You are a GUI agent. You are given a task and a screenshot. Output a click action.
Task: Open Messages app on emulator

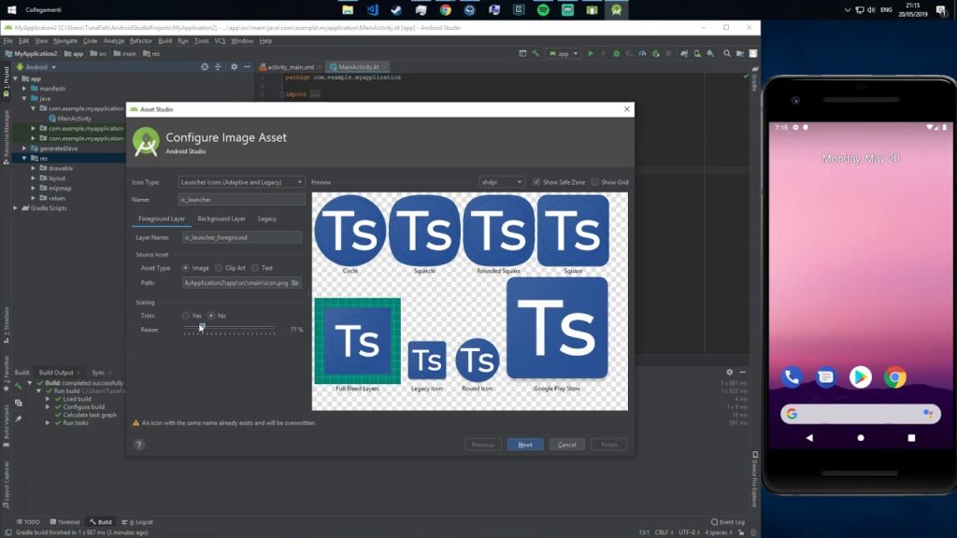coord(826,377)
